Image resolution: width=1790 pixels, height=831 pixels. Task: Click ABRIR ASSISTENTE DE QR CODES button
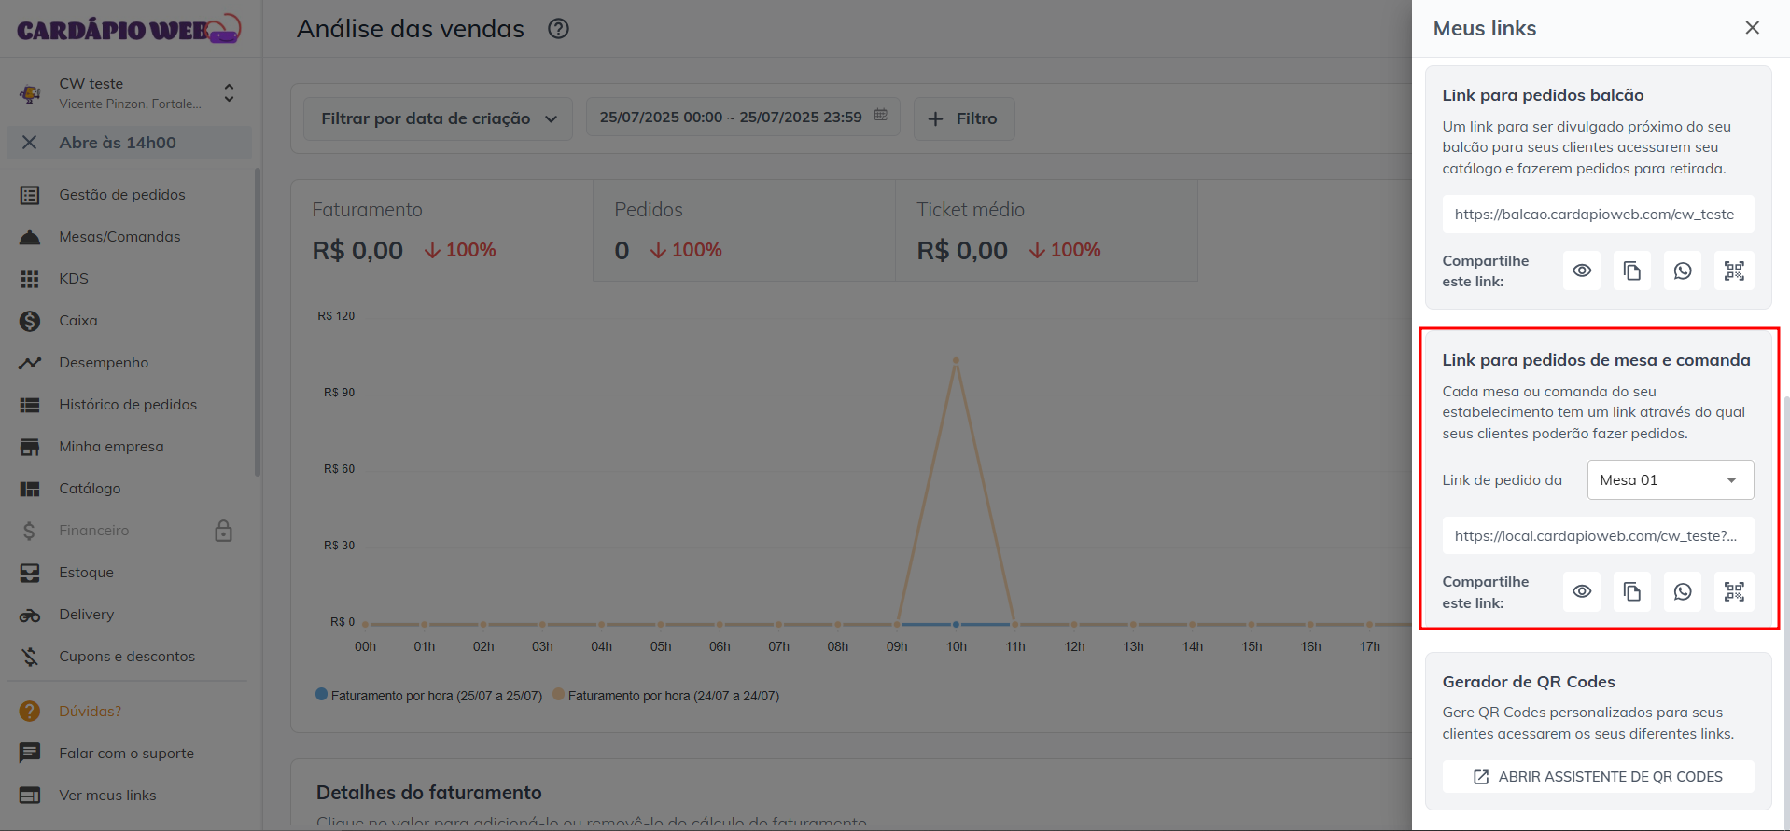click(x=1597, y=777)
